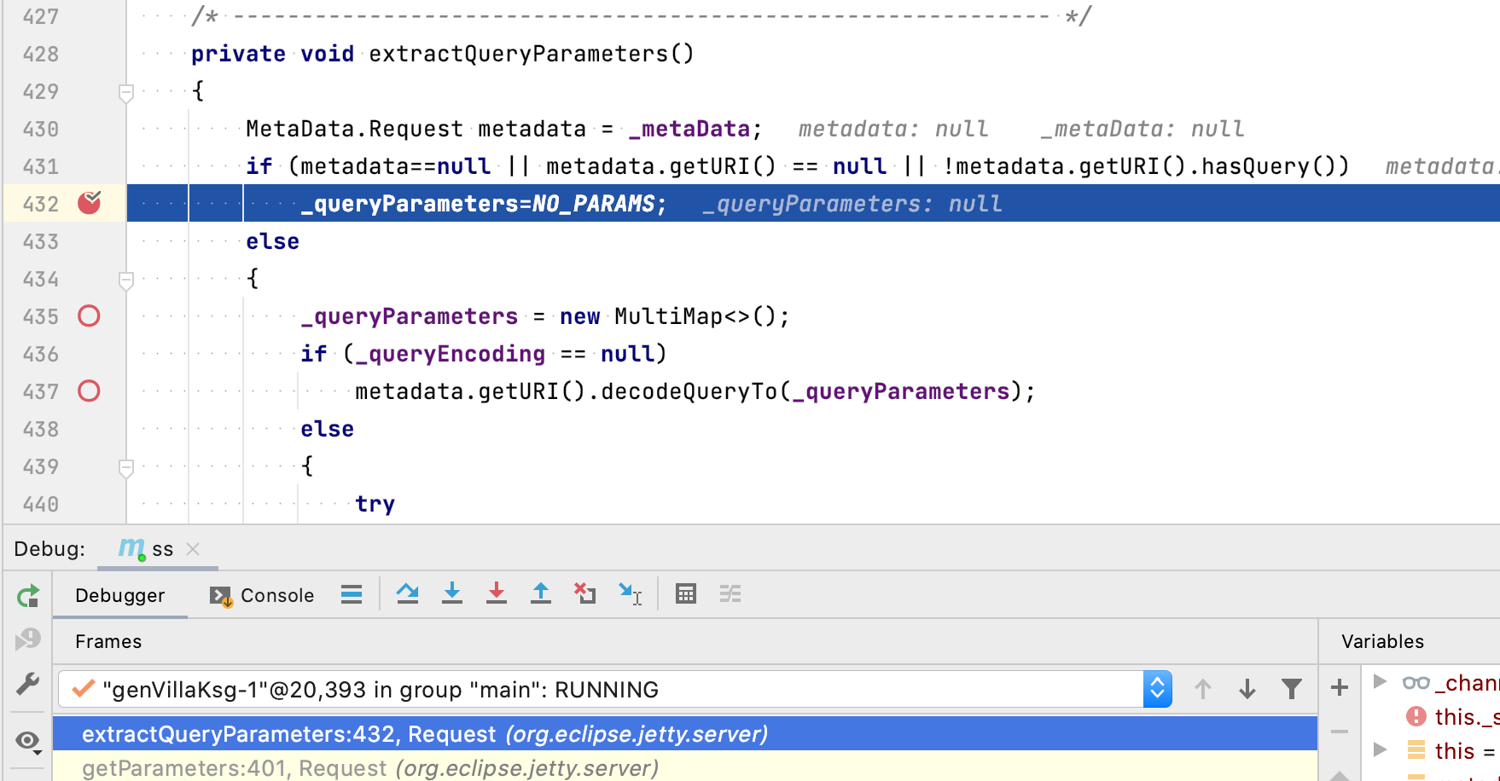Screen dimensions: 1500x781
Task: Remove the verified breakpoint on line 432
Action: pyautogui.click(x=89, y=203)
